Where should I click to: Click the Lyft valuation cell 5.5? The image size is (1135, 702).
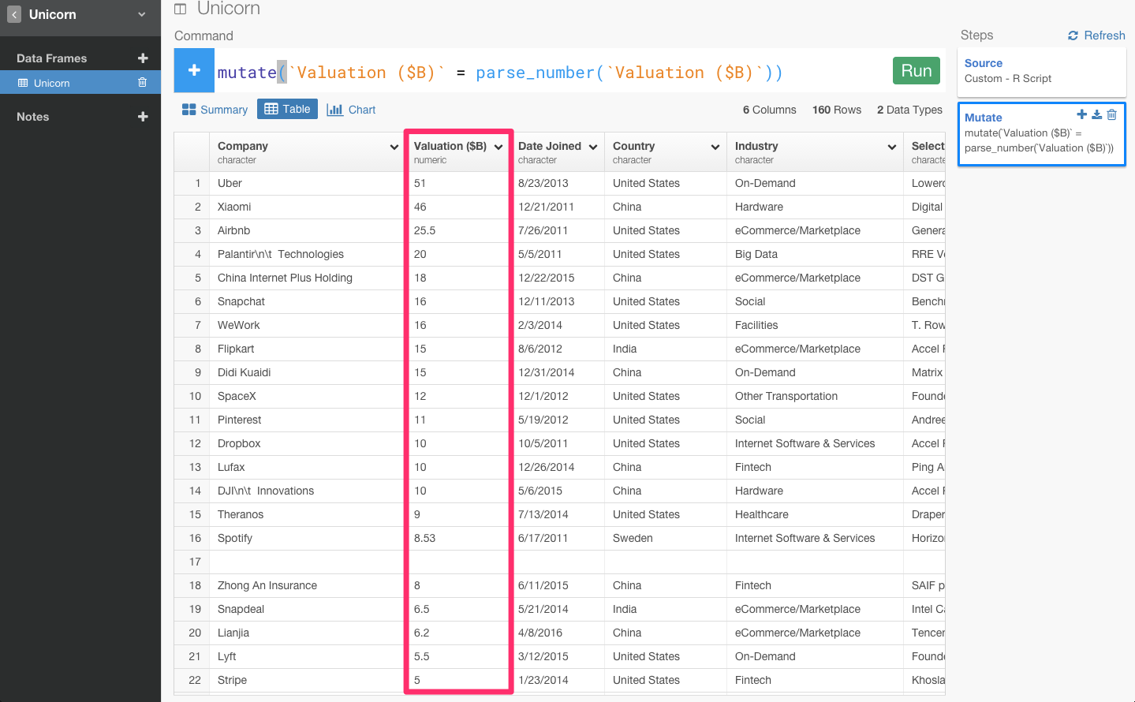[x=457, y=656]
